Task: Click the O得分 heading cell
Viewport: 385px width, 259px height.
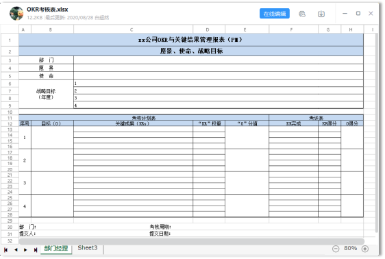Action: (x=352, y=123)
